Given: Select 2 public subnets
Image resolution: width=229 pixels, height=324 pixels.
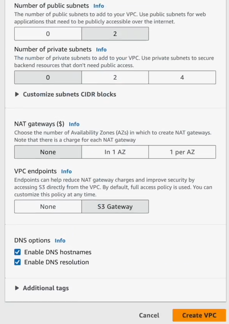Looking at the screenshot, I should [115, 34].
